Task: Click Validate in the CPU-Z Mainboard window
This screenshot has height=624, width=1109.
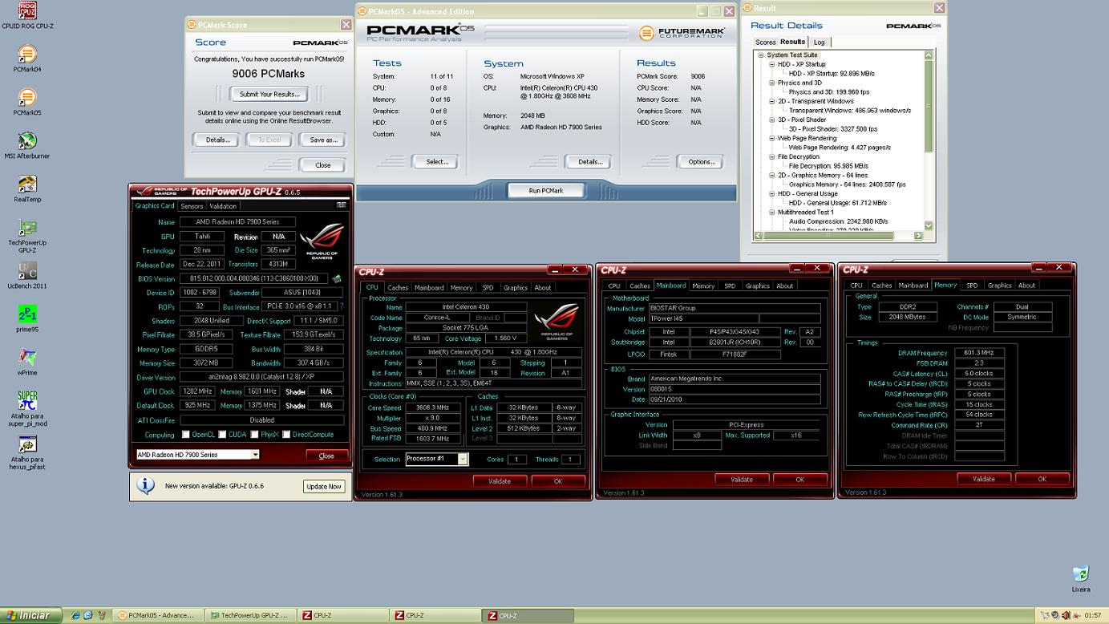Action: pyautogui.click(x=742, y=479)
